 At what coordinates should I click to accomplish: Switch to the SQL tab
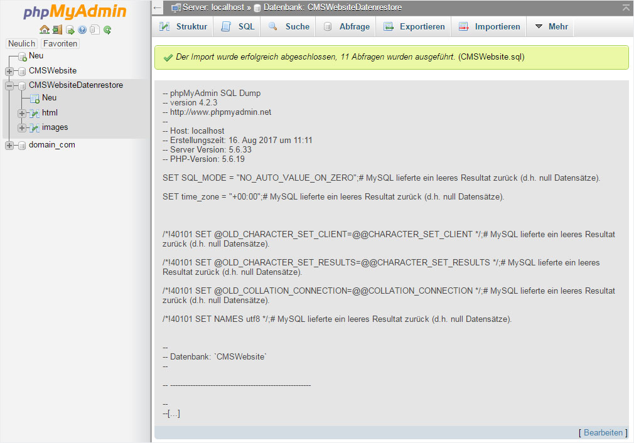[238, 27]
